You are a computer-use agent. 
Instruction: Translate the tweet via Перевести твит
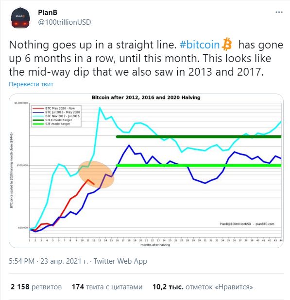click(x=31, y=84)
